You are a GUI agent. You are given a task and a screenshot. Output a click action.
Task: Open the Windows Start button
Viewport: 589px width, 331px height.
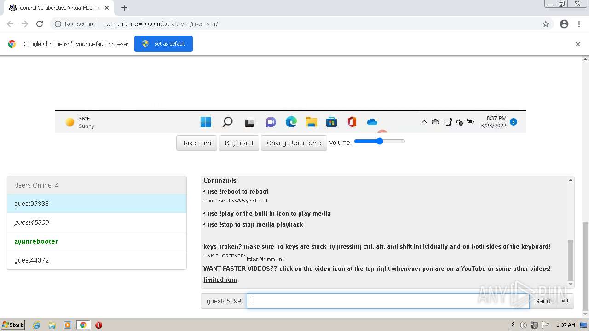point(13,325)
